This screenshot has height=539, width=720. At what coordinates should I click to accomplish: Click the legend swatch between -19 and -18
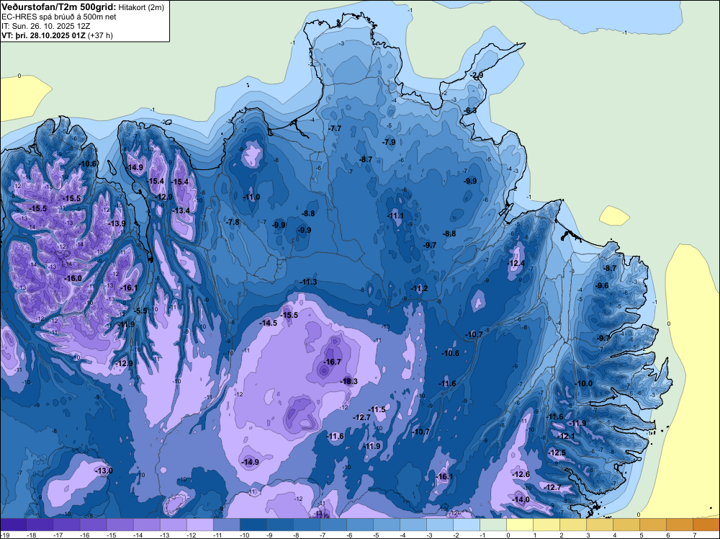tap(14, 525)
